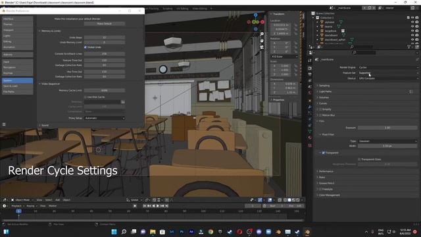Enable the Freestyle checkbox

coord(320,189)
